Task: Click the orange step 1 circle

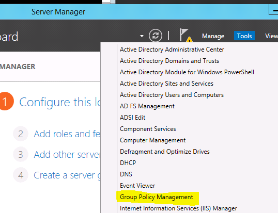Action: tap(6, 101)
